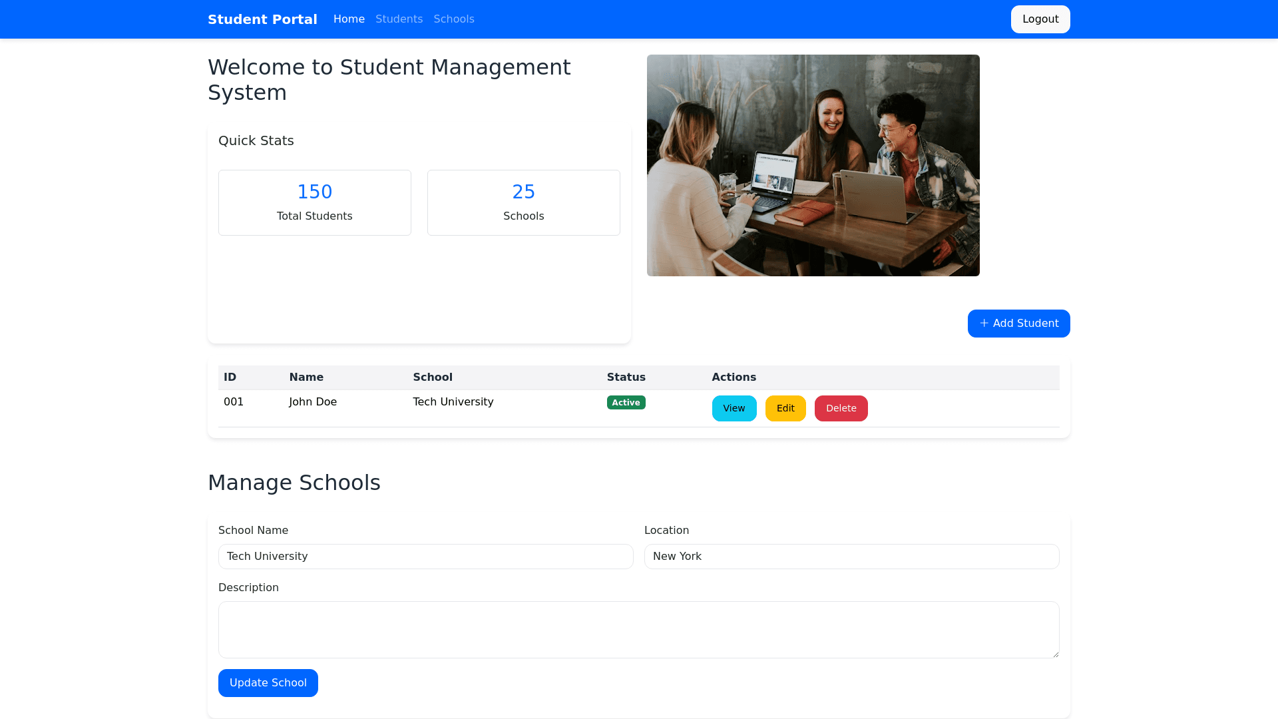Open the Schools nav link

454,19
